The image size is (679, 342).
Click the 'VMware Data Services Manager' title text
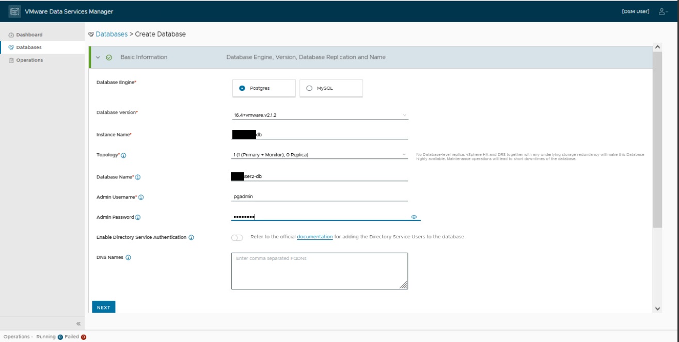[69, 11]
